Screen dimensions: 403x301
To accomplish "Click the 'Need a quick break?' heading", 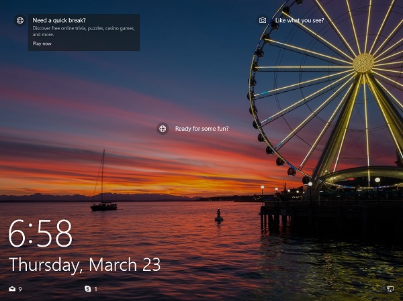I will [x=59, y=20].
